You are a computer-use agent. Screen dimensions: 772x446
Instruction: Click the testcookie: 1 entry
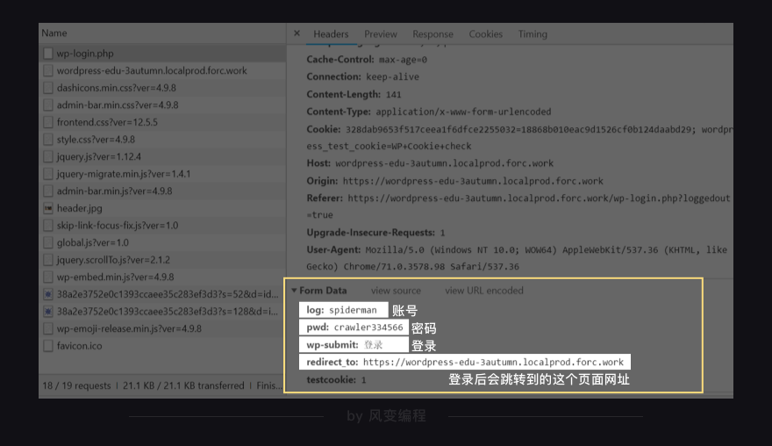(336, 379)
